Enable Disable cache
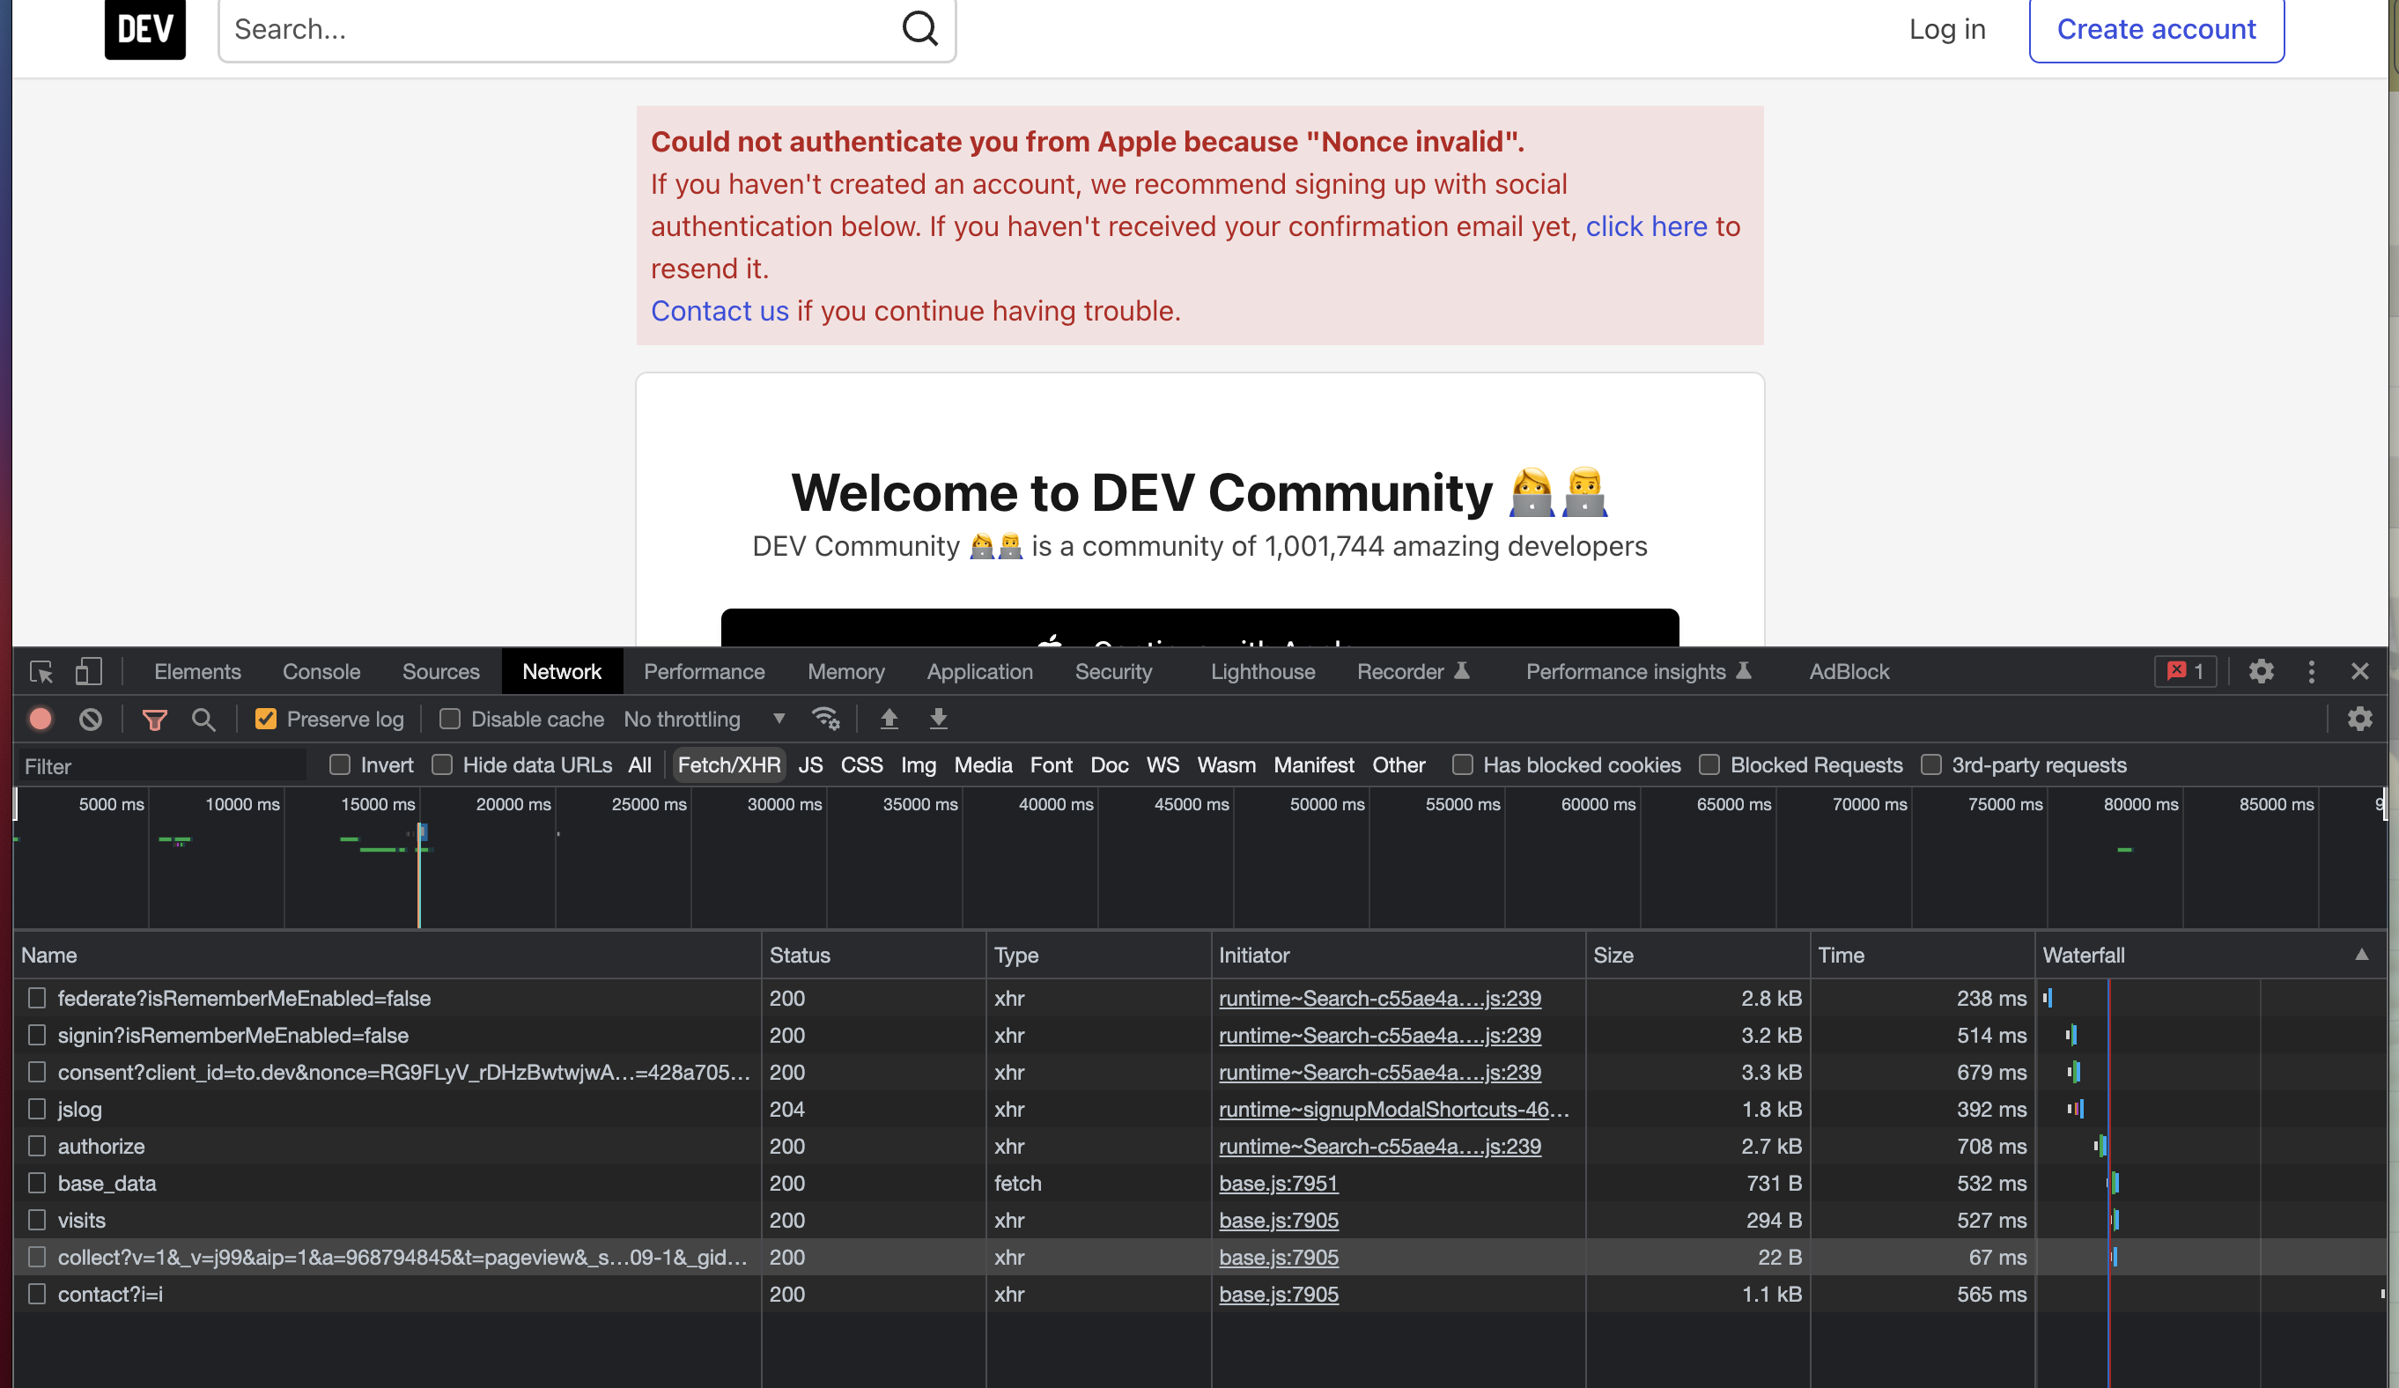The height and width of the screenshot is (1388, 2399). tap(448, 719)
